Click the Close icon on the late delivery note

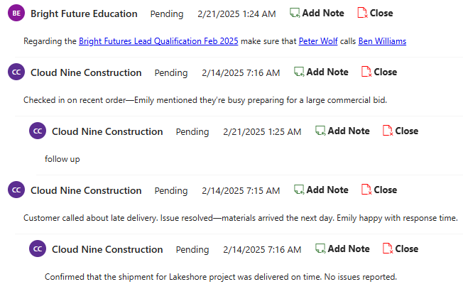[366, 190]
